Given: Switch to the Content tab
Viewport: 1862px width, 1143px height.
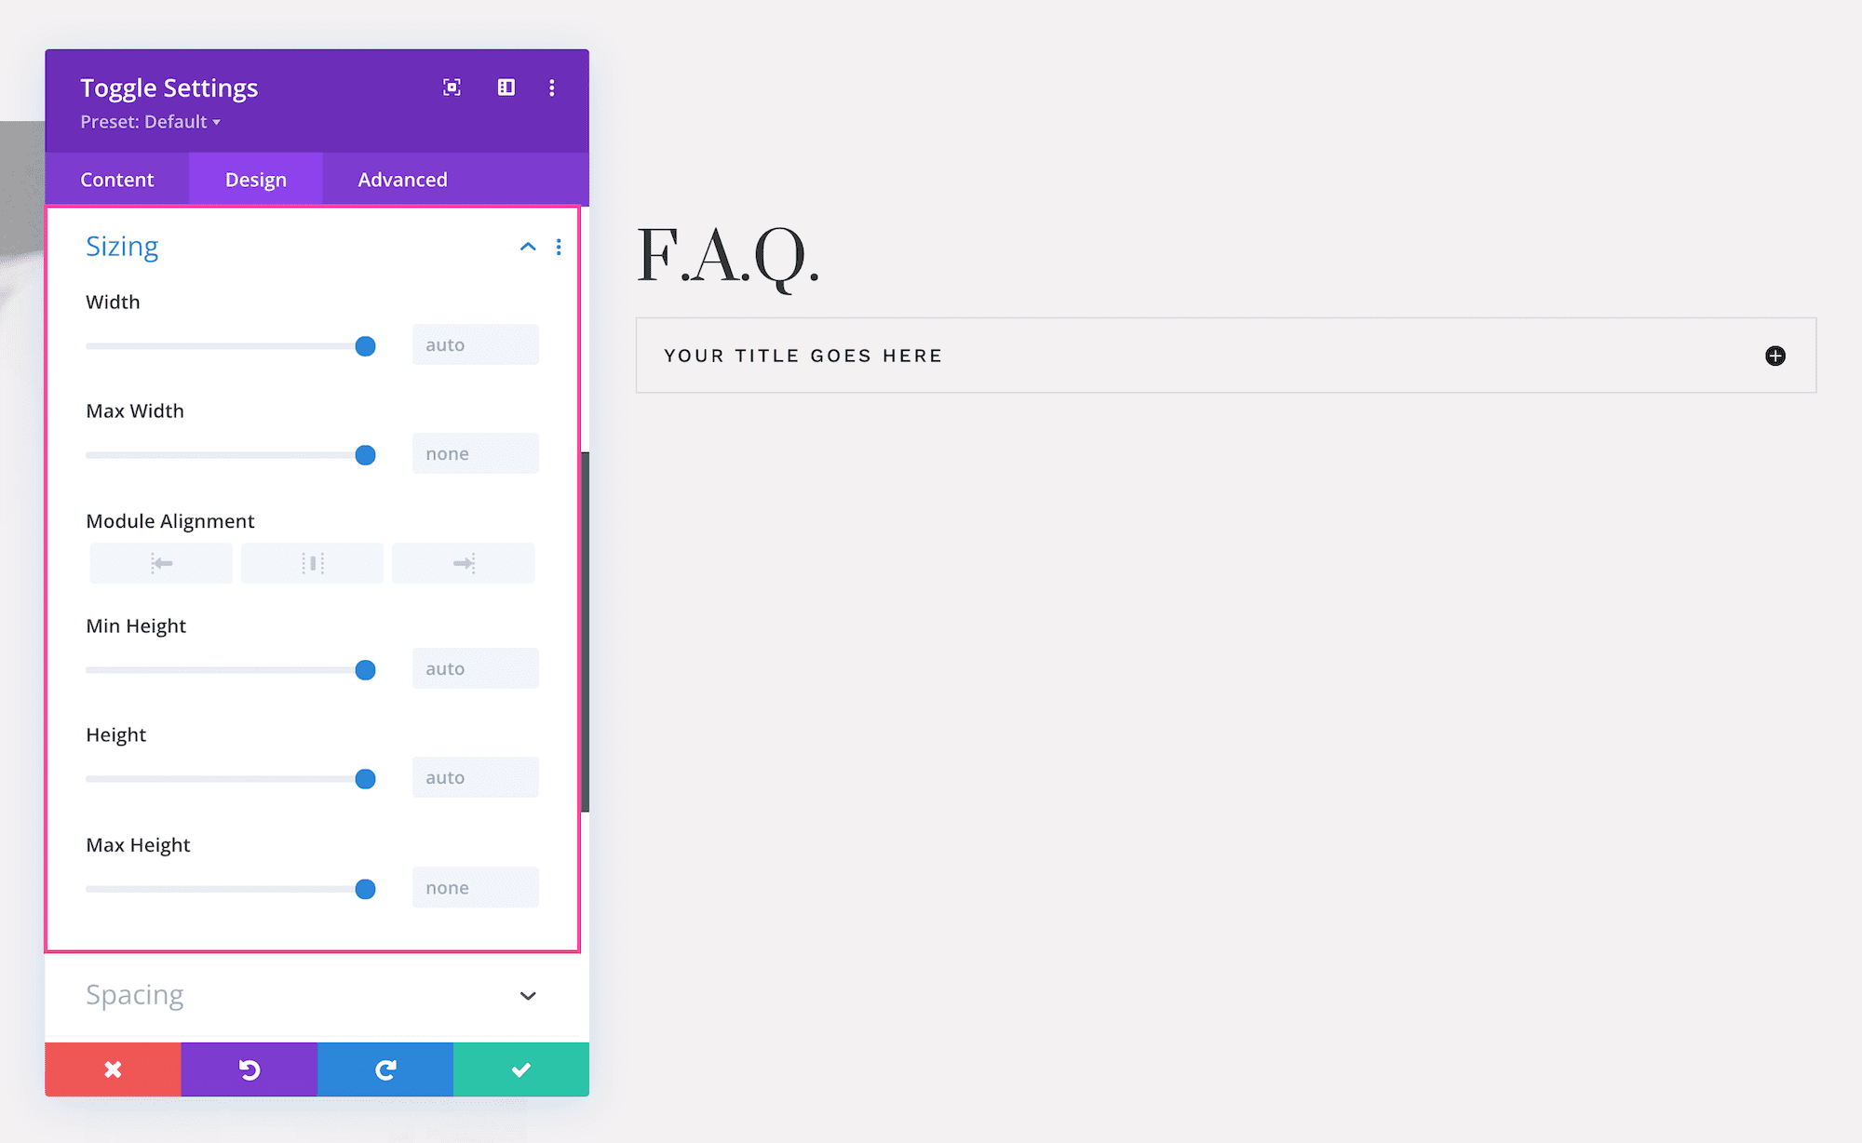Looking at the screenshot, I should (x=117, y=178).
